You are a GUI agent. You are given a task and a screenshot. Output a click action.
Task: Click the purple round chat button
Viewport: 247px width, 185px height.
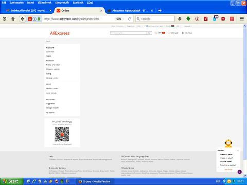(240, 172)
